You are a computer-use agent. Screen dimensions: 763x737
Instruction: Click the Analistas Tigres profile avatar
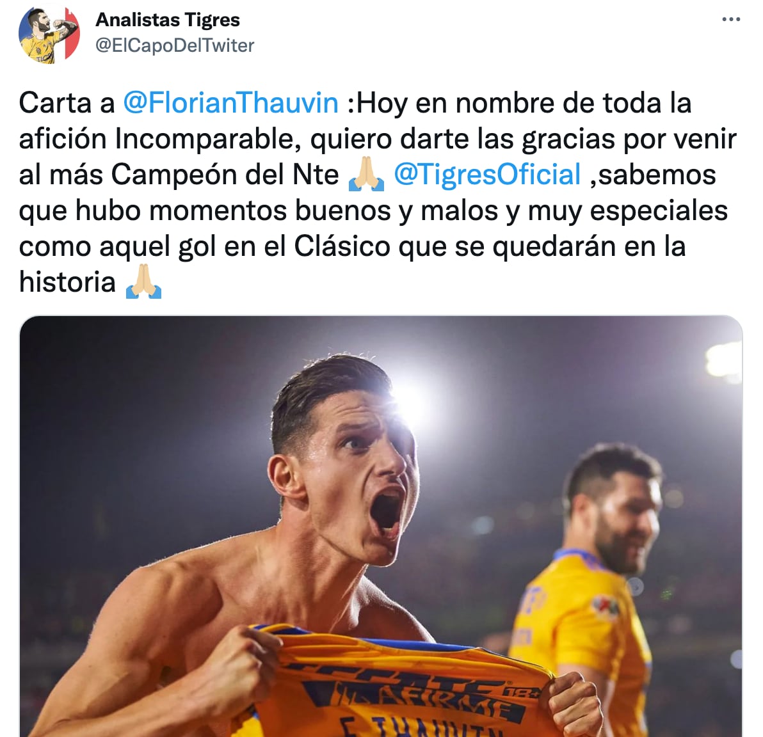[x=49, y=35]
